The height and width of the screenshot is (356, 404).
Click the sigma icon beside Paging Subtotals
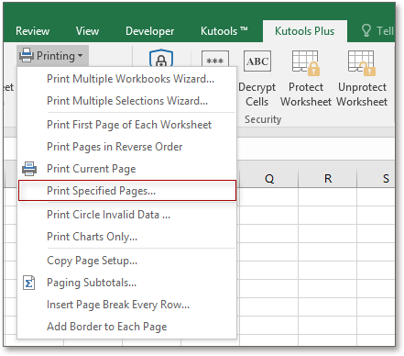pyautogui.click(x=29, y=283)
